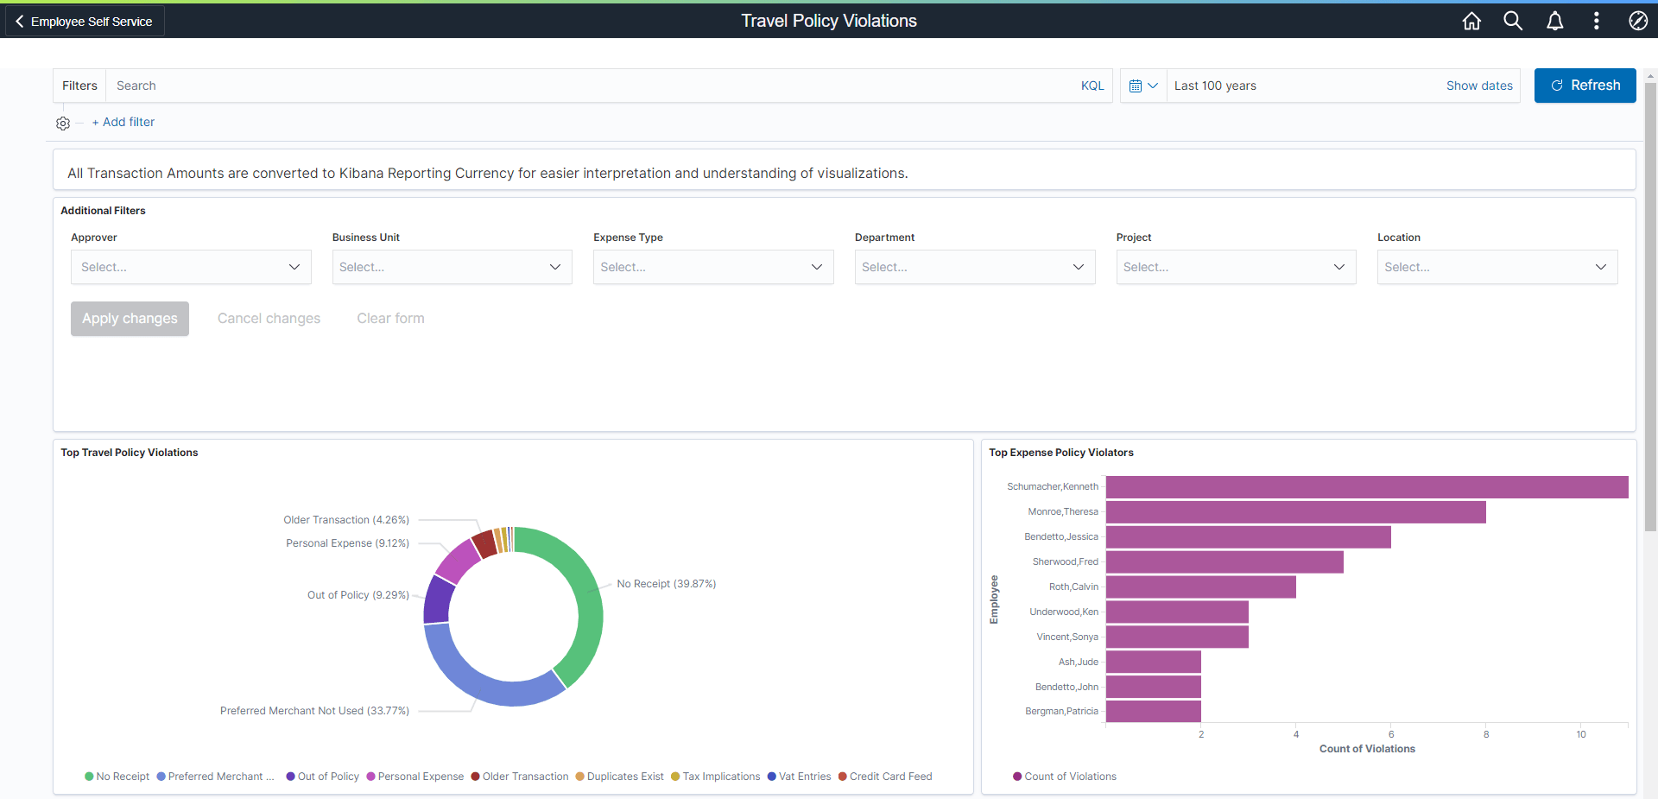Open the Location dropdown
Viewport: 1658px width, 799px height.
1497,267
